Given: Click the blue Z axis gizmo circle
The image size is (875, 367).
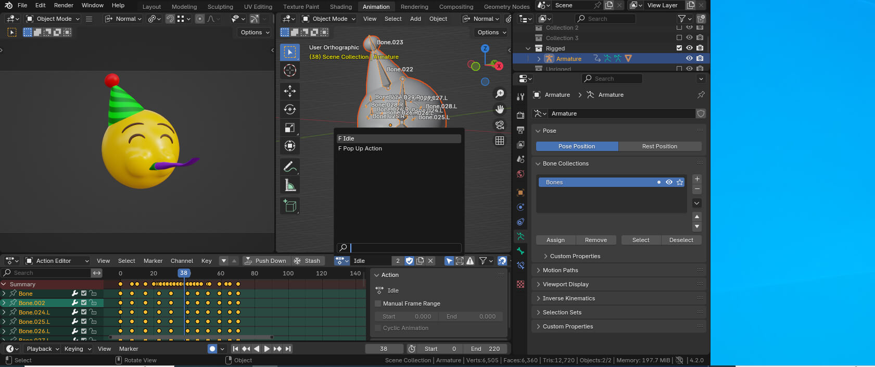Looking at the screenshot, I should coord(485,48).
